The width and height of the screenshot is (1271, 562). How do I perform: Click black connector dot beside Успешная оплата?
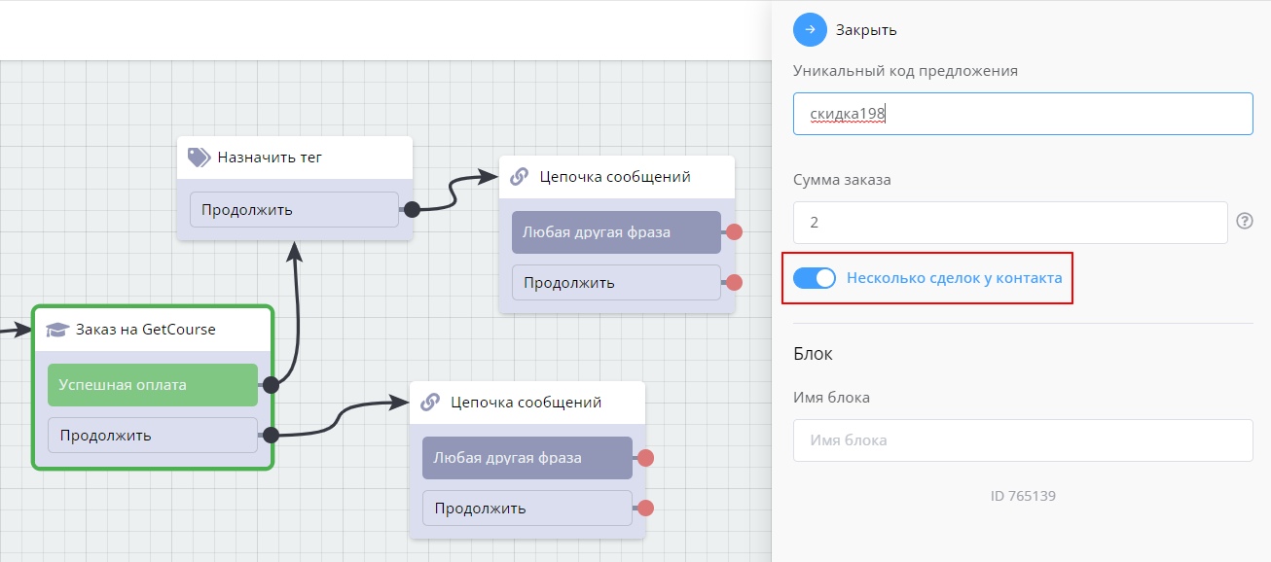tap(271, 385)
